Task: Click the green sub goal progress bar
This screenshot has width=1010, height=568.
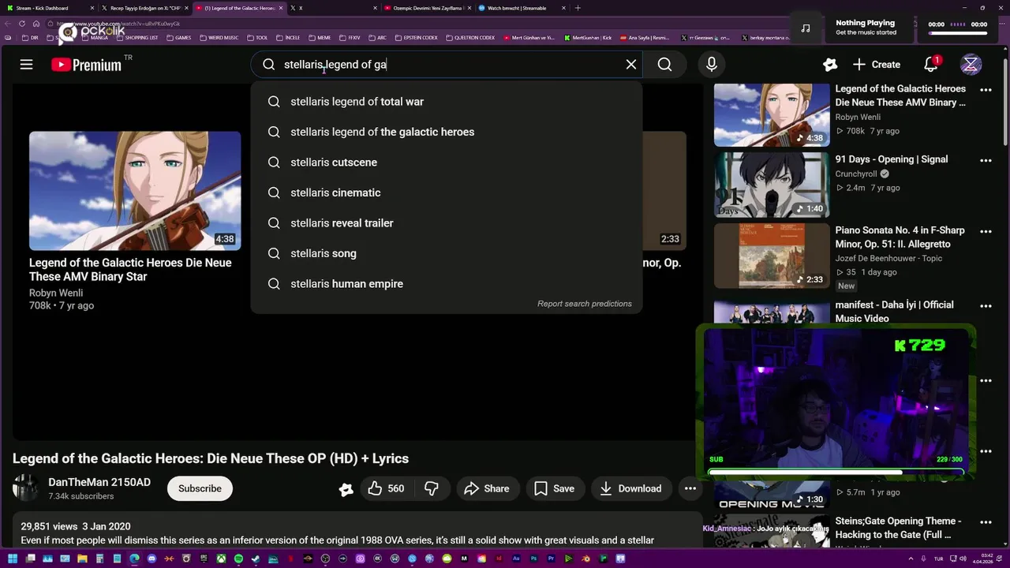Action: 836,473
